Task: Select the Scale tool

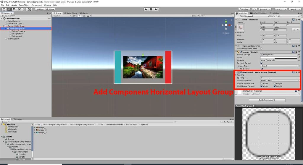Action: pyautogui.click(x=19, y=9)
